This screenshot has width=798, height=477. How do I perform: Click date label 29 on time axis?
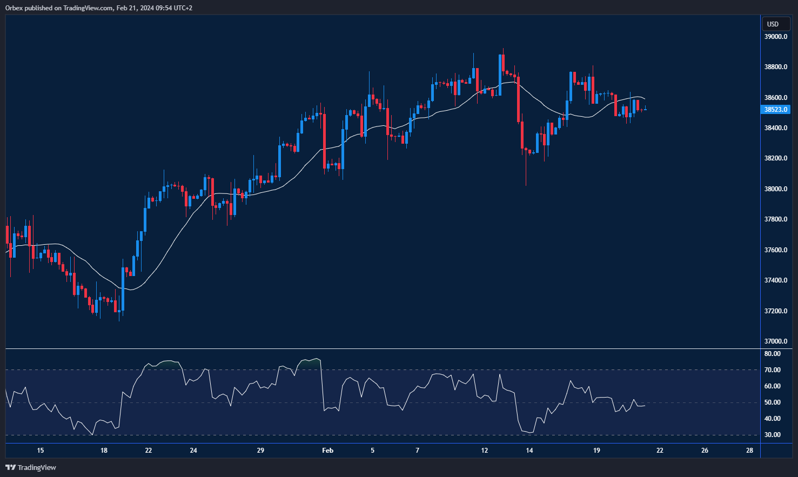[x=260, y=451]
